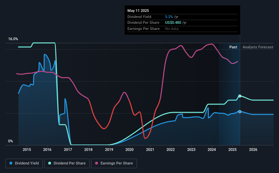Click the 2015 x-axis label
Screen dimensions: 279x173
27,150
